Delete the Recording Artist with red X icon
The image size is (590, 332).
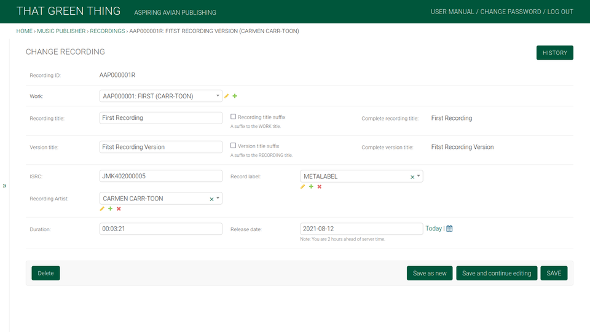pos(119,209)
